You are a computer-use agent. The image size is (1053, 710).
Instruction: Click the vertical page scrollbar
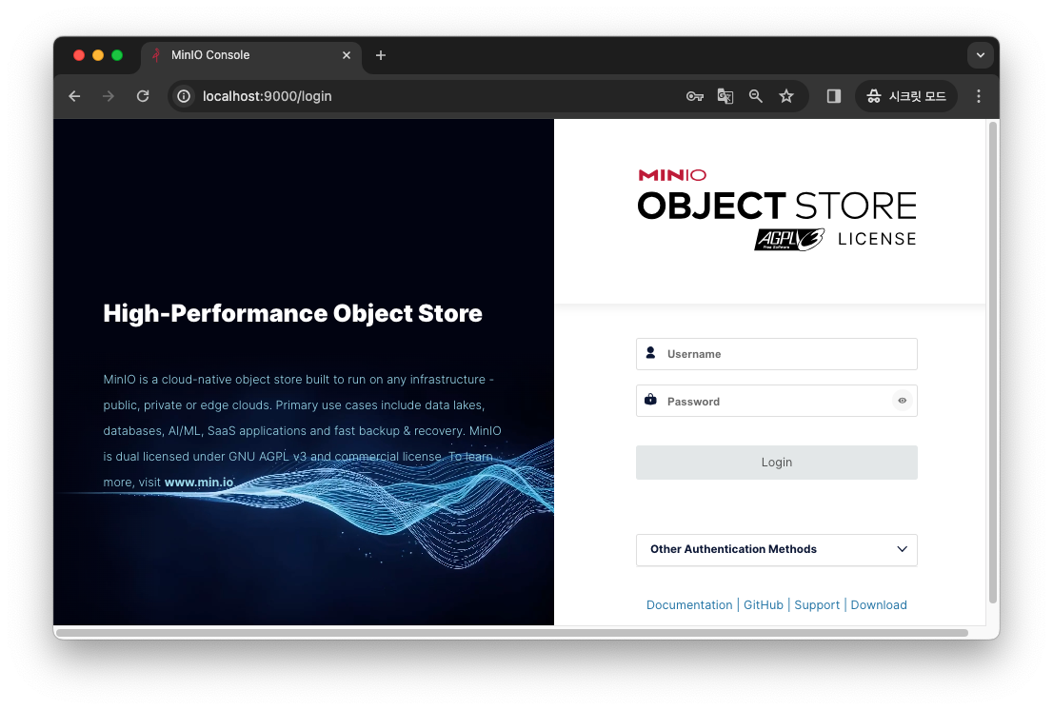993,363
